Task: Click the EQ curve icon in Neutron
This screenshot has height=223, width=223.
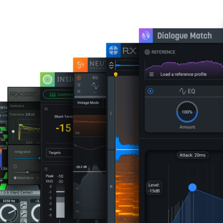Action: tap(95, 85)
